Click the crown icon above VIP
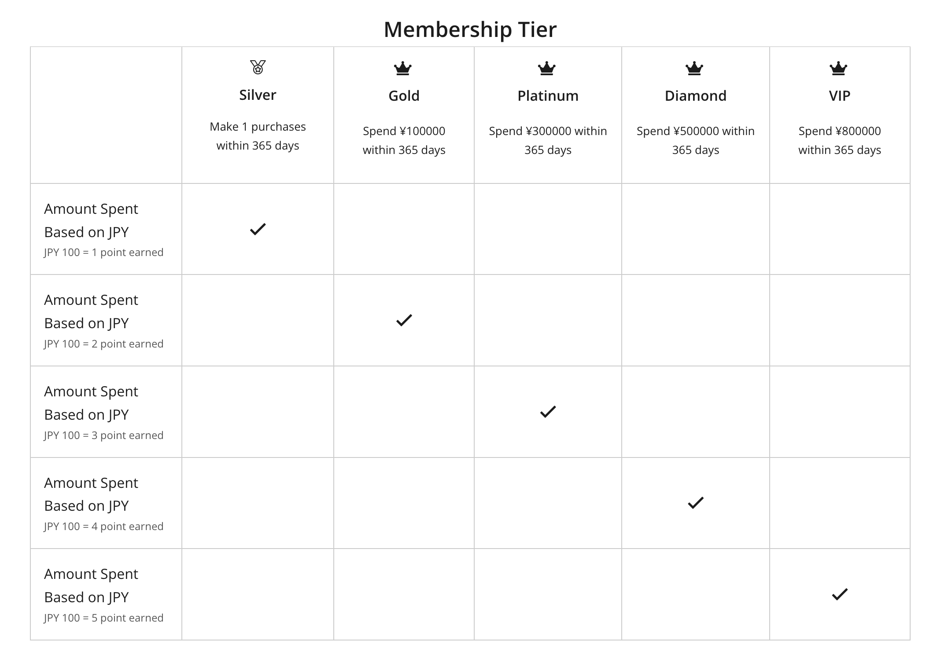The image size is (937, 666). (838, 68)
